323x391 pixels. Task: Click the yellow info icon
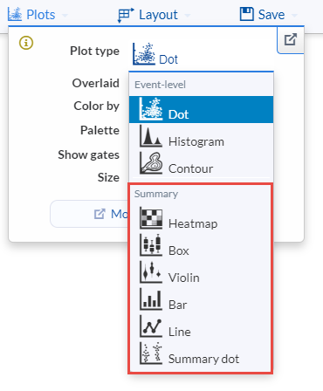[26, 43]
